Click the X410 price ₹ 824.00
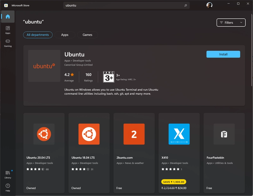Screen dimensions: 253x196 tap(181, 188)
